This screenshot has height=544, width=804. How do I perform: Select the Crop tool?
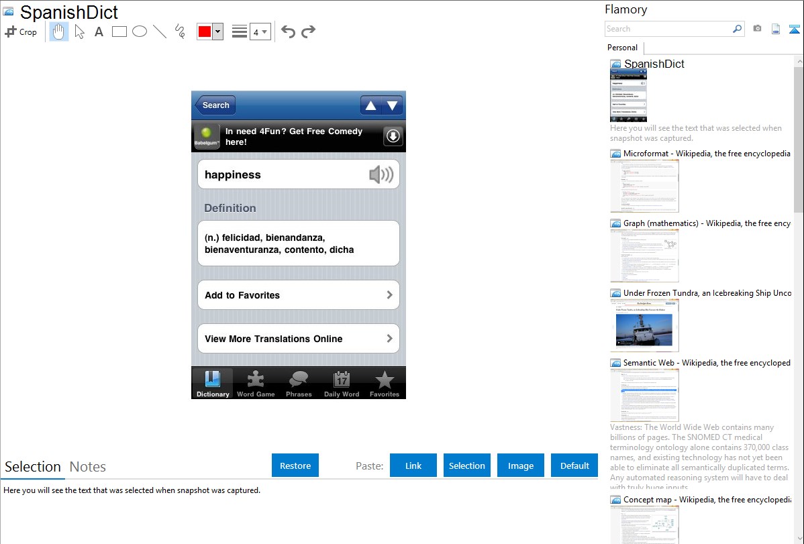coord(21,32)
